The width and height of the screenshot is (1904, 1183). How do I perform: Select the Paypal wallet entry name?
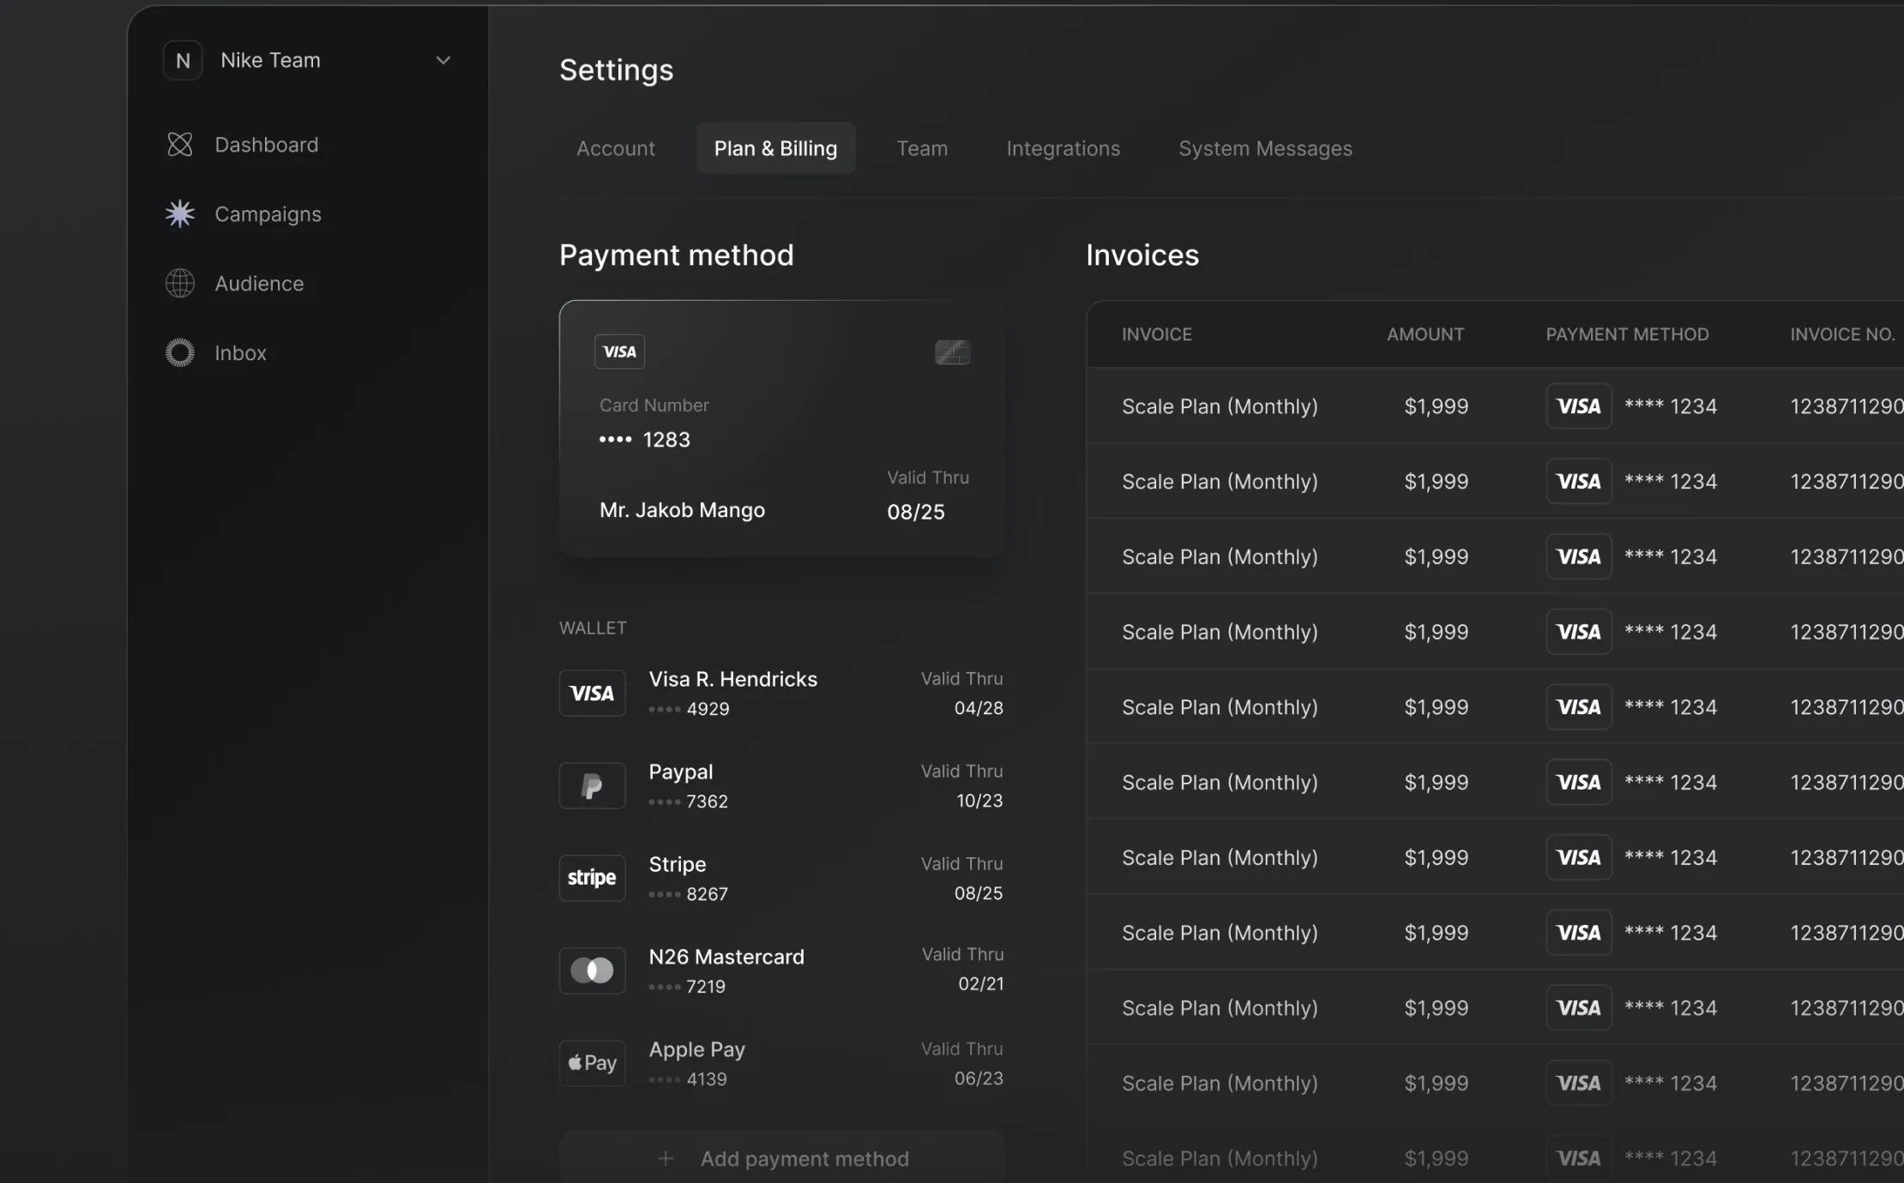(681, 772)
